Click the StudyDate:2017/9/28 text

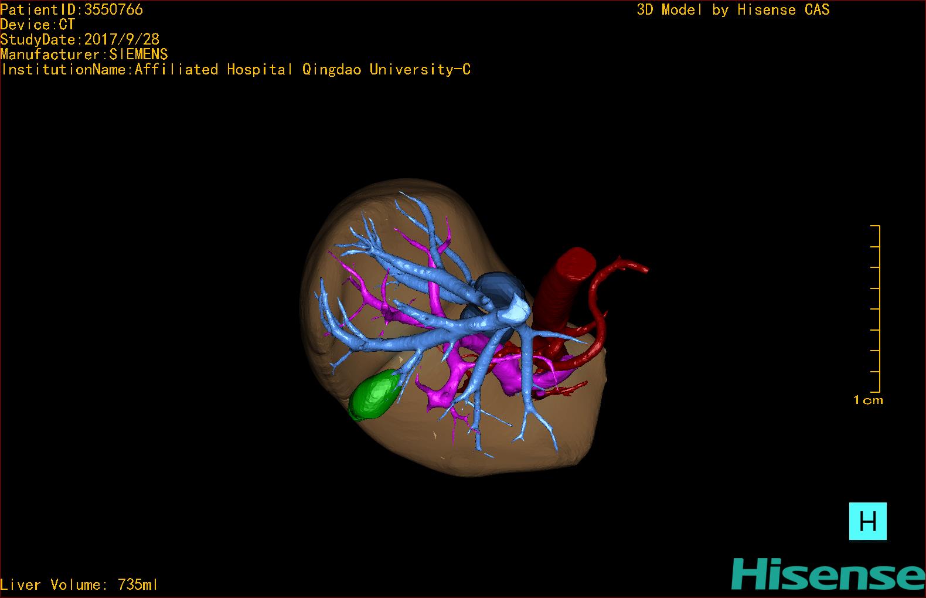pyautogui.click(x=80, y=39)
